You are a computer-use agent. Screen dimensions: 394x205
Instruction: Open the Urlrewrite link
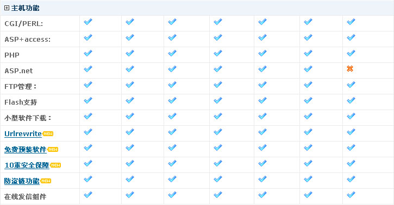pos(23,133)
